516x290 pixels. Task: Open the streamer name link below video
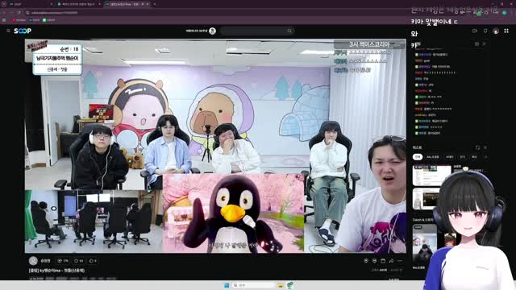(x=46, y=261)
